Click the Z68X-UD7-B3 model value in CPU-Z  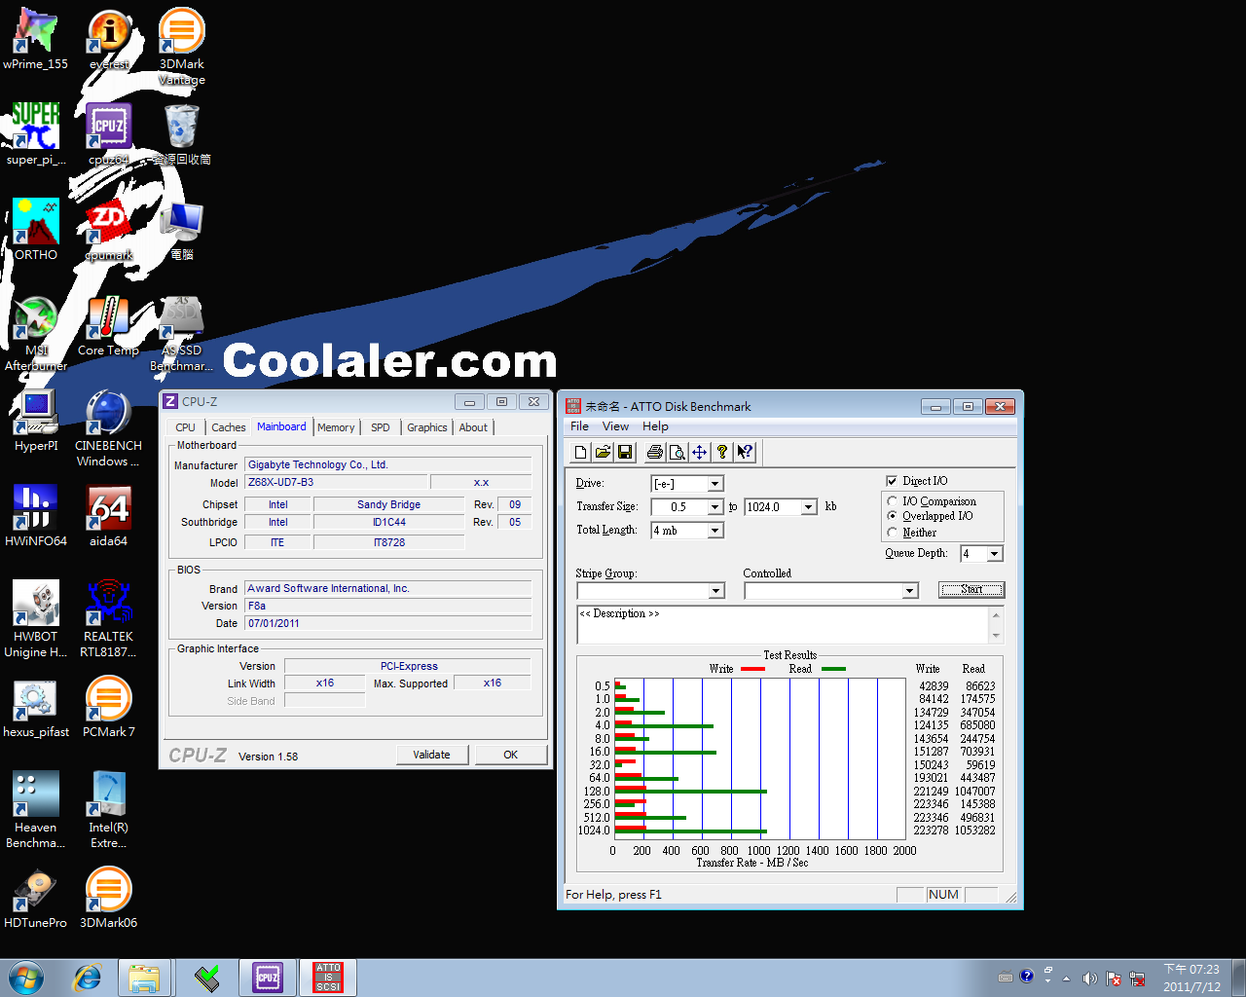coord(336,482)
